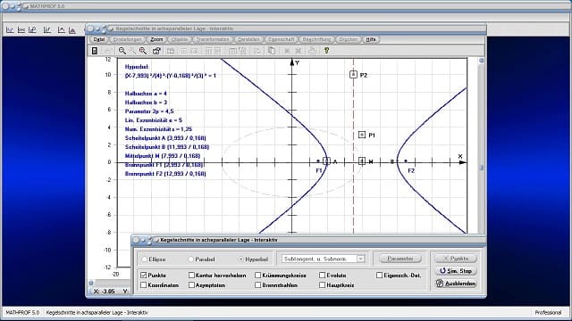The height and width of the screenshot is (321, 572).
Task: Click the printer icon in plot toolbar
Action: point(312,51)
